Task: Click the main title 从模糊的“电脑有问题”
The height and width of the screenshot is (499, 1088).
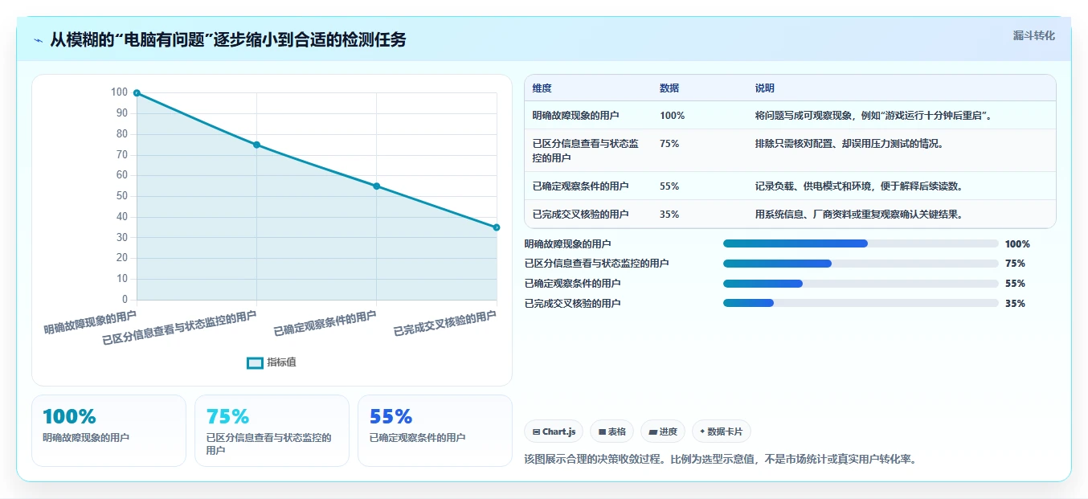Action: (x=228, y=40)
